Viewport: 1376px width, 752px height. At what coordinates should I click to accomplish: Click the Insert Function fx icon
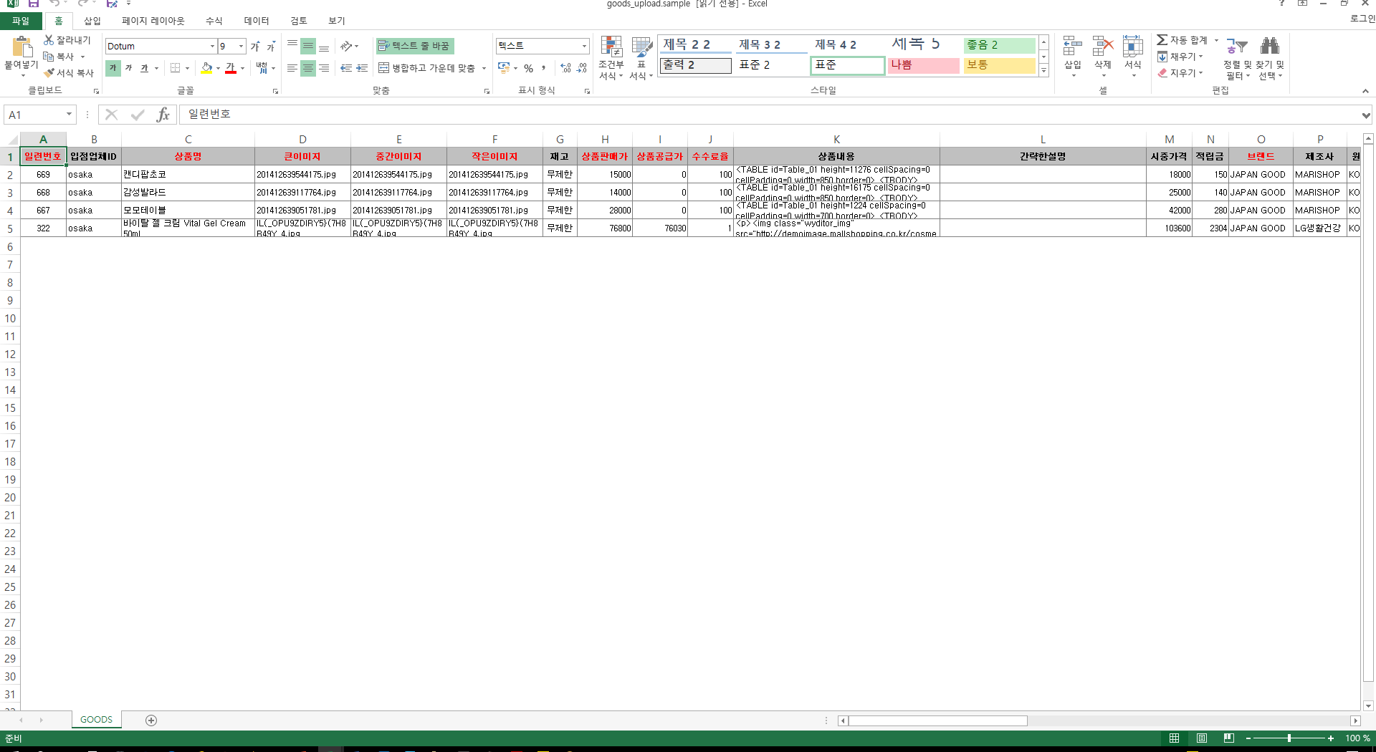point(163,115)
